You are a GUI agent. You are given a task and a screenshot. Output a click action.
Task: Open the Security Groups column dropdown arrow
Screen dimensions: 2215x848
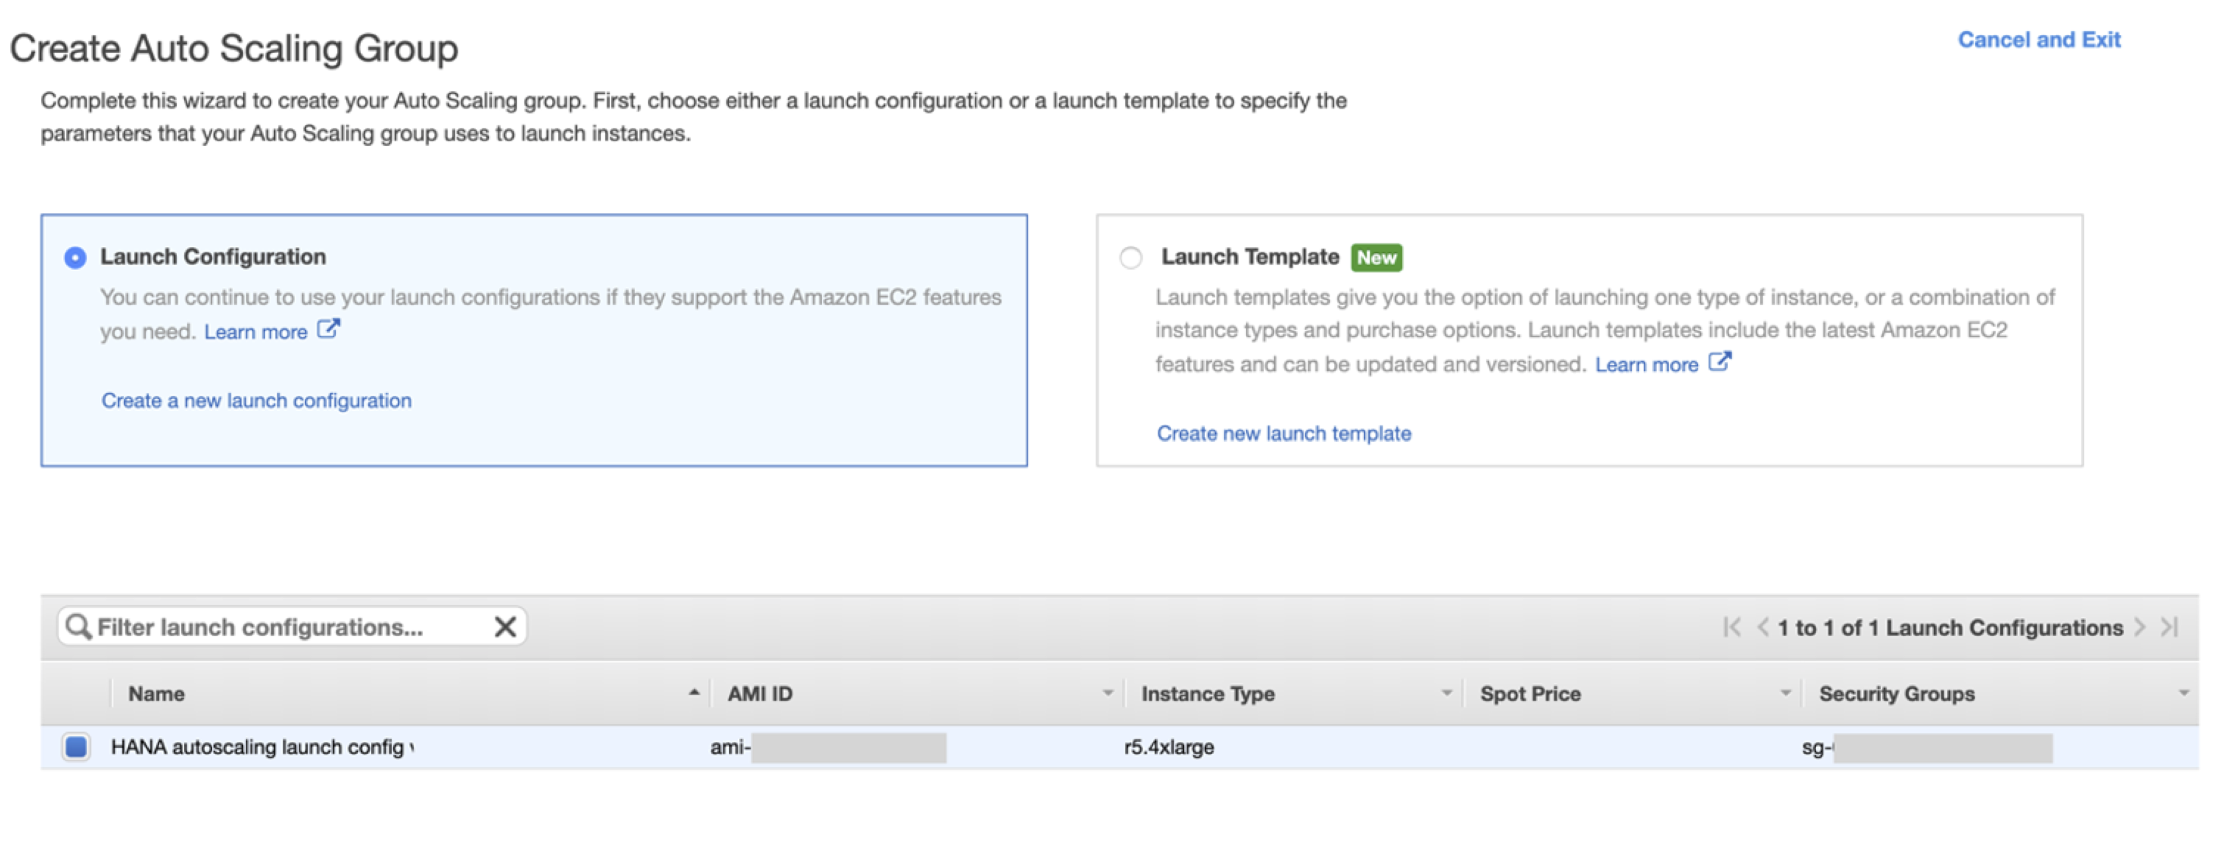coord(2183,692)
